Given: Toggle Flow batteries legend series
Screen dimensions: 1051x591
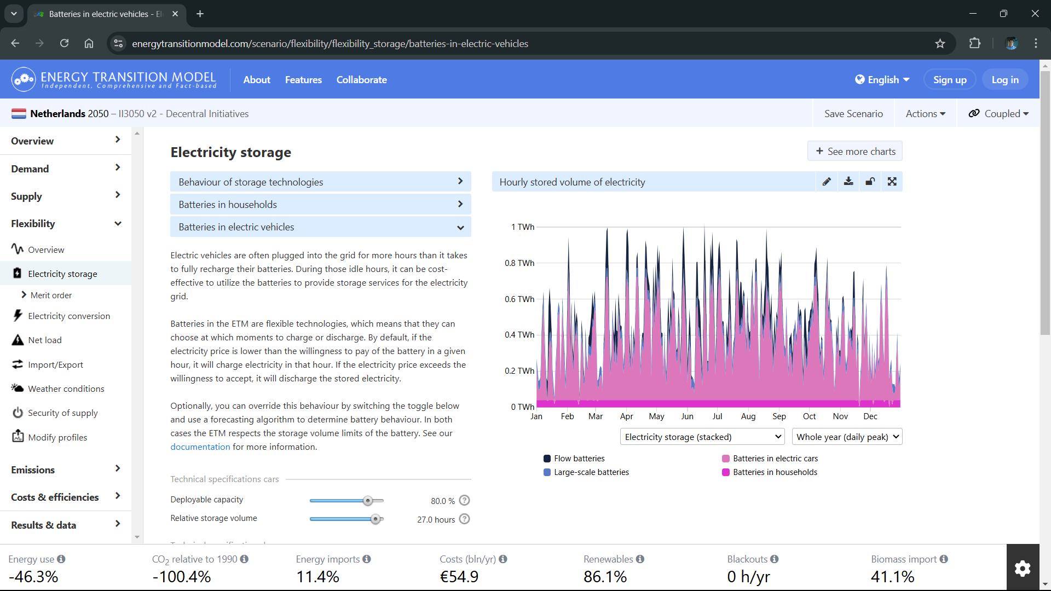Looking at the screenshot, I should pyautogui.click(x=574, y=459).
